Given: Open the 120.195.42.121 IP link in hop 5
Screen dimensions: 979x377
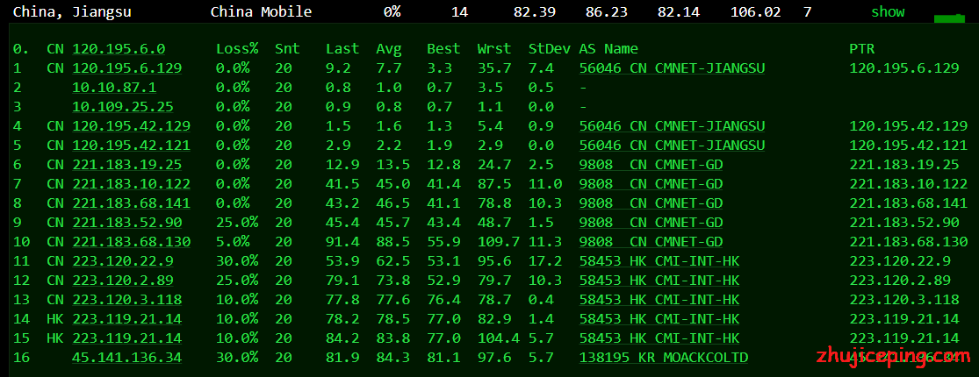Looking at the screenshot, I should point(131,146).
